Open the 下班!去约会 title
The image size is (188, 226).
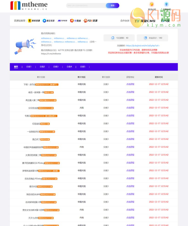(x=29, y=85)
